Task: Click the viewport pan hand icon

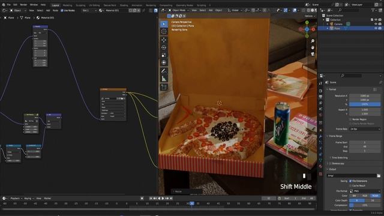Action: [x=313, y=47]
